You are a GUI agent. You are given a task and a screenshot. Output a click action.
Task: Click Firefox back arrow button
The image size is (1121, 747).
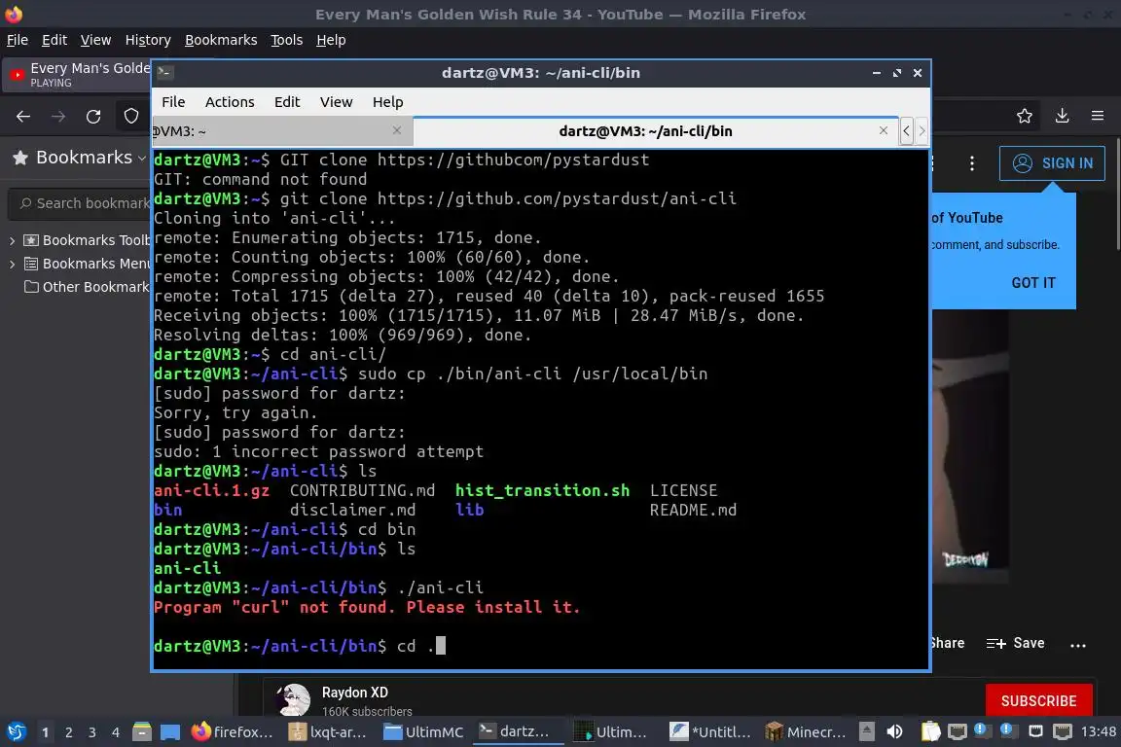coord(23,116)
